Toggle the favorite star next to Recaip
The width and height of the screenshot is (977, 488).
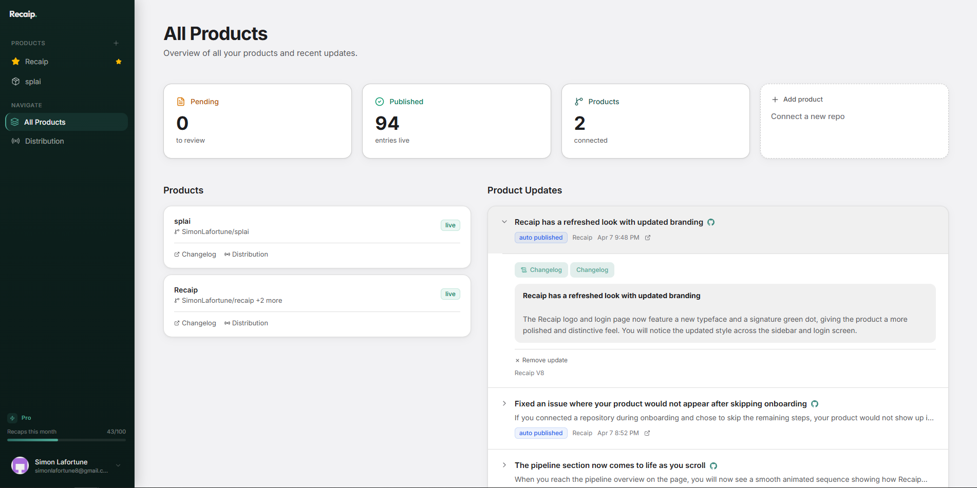click(119, 61)
